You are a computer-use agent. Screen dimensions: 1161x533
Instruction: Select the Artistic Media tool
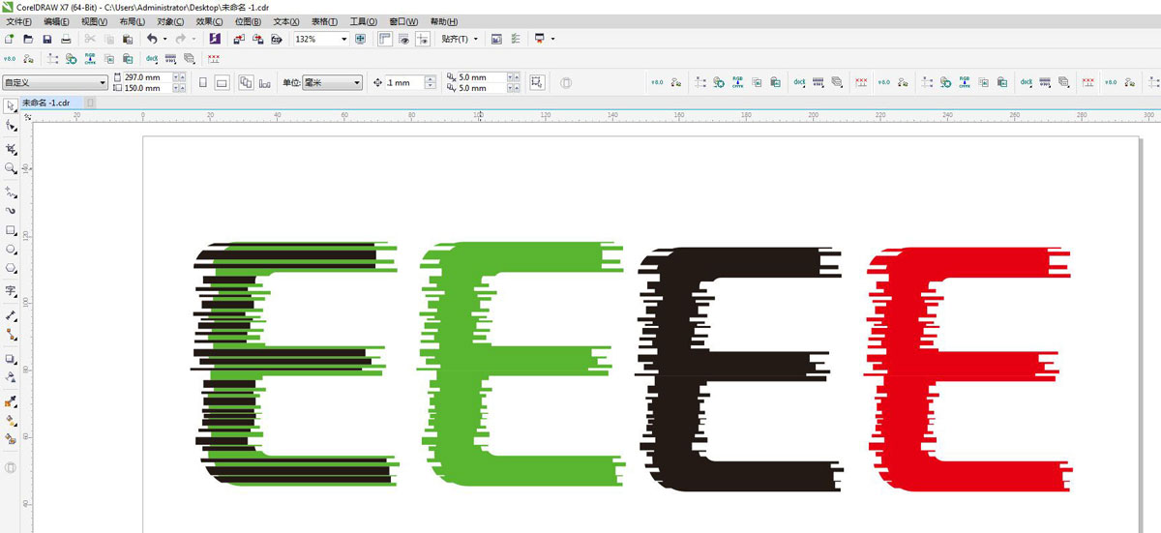pos(11,210)
